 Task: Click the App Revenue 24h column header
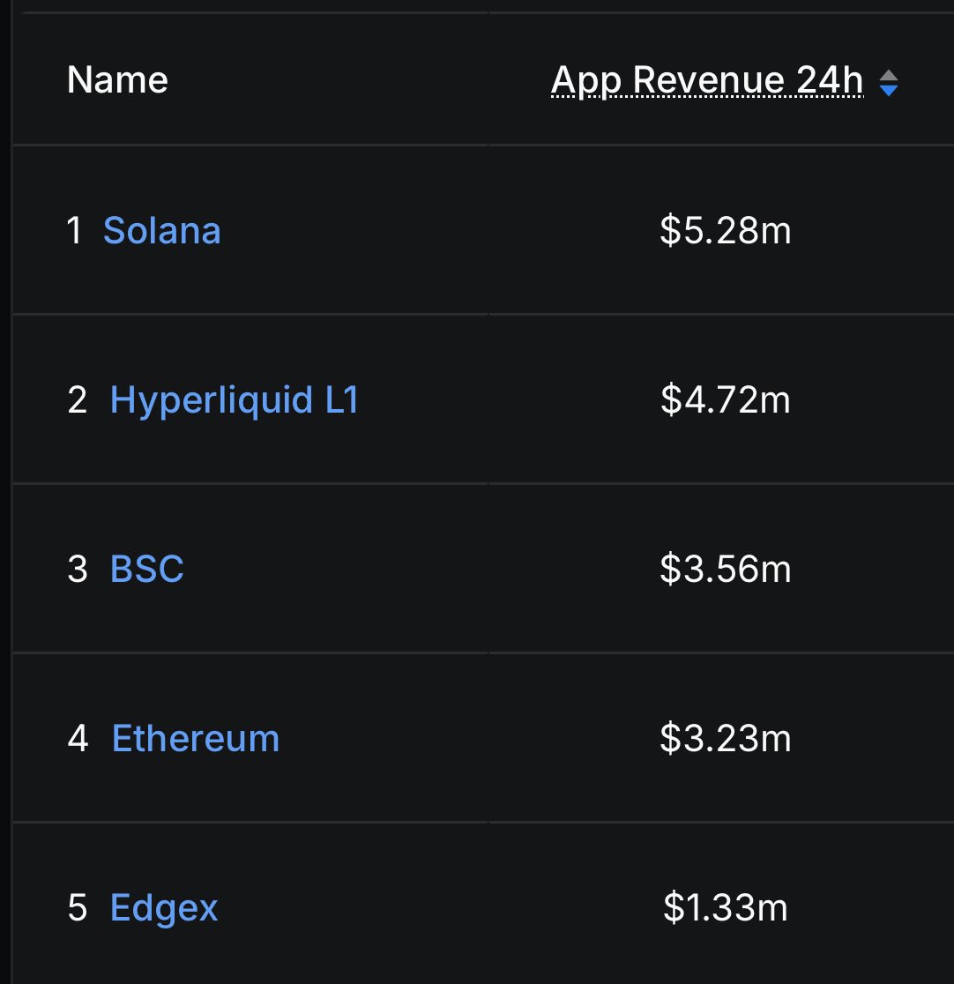pos(707,80)
